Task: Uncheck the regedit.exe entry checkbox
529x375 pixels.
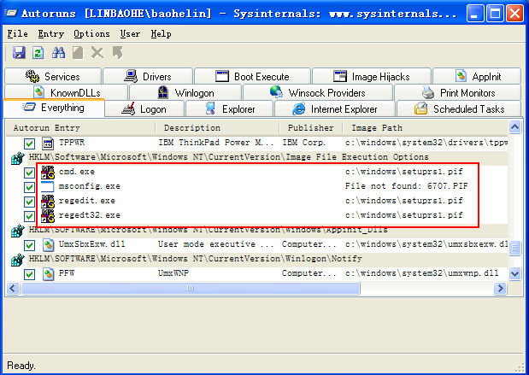Action: (x=29, y=202)
